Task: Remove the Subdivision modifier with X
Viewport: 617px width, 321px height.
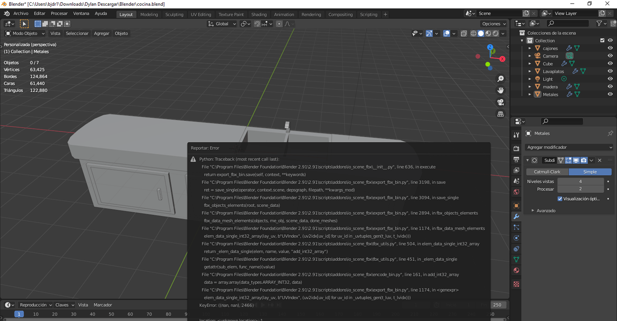Action: point(600,160)
